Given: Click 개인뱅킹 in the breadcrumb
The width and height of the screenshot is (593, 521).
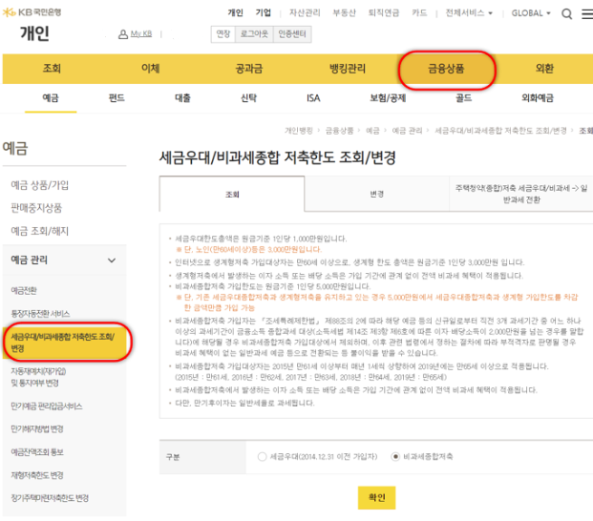Looking at the screenshot, I should click(298, 131).
